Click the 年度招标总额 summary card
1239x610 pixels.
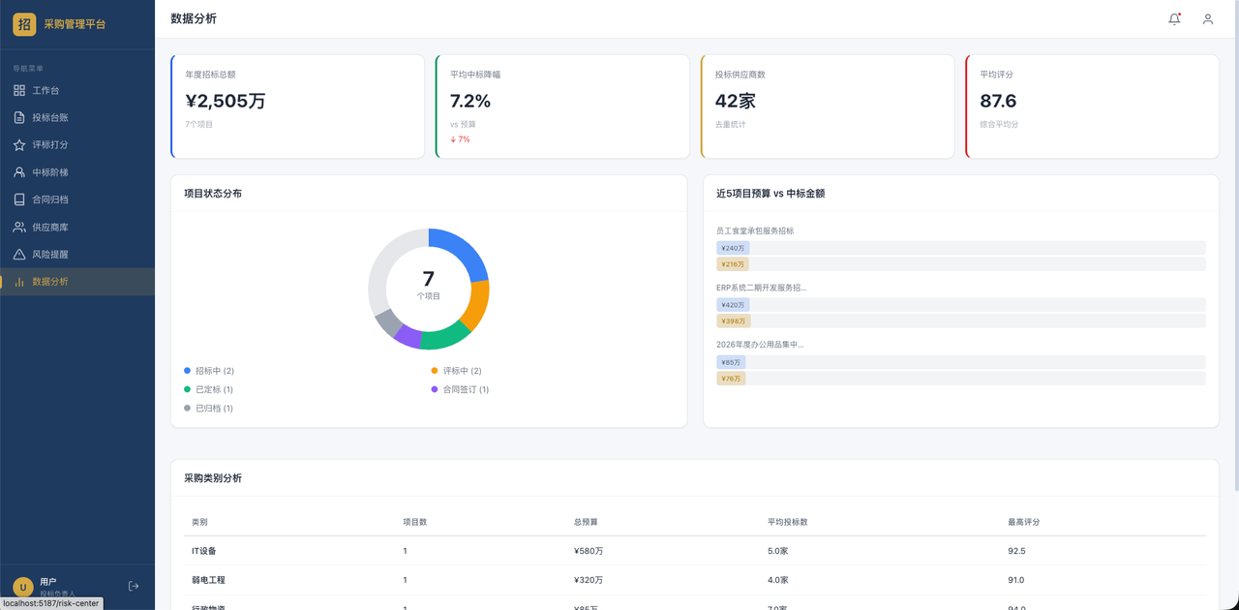pyautogui.click(x=297, y=107)
